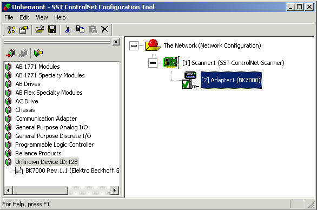This screenshot has height=210, width=317.
Task: Open the File menu
Action: pos(9,17)
